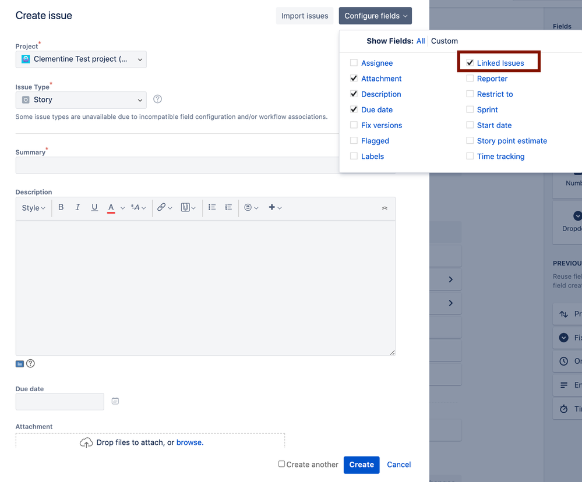Open the plus insert-more menu
The height and width of the screenshot is (482, 582).
(x=275, y=207)
